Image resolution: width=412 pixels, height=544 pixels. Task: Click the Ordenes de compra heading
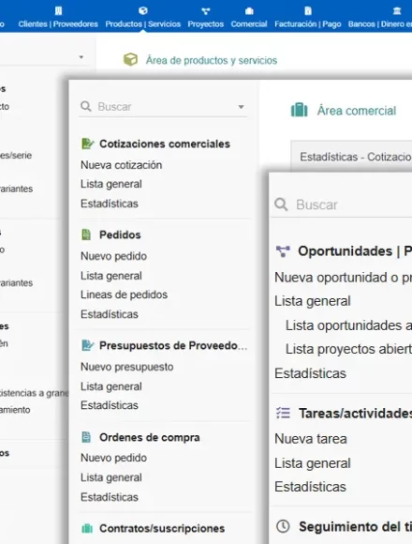coord(150,437)
